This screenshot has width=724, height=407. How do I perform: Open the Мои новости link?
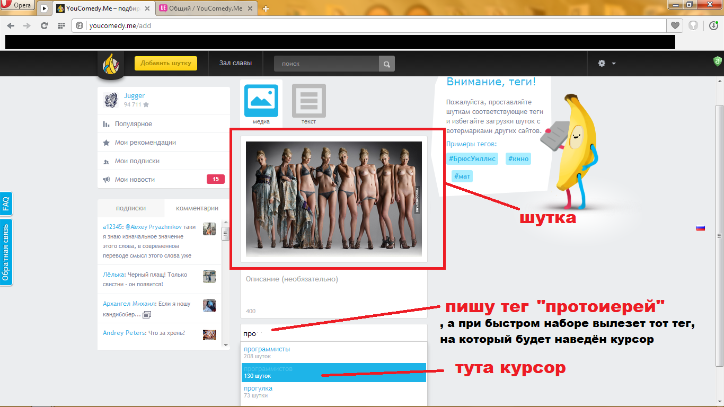(x=135, y=180)
